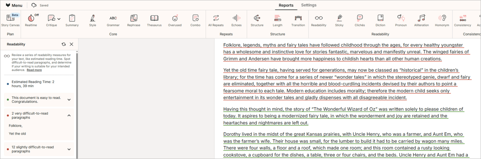
Task: Refresh the Readability panel
Action: [64, 44]
